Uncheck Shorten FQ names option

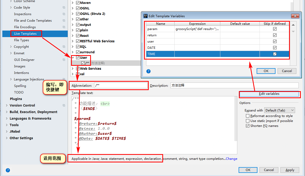click(x=248, y=126)
